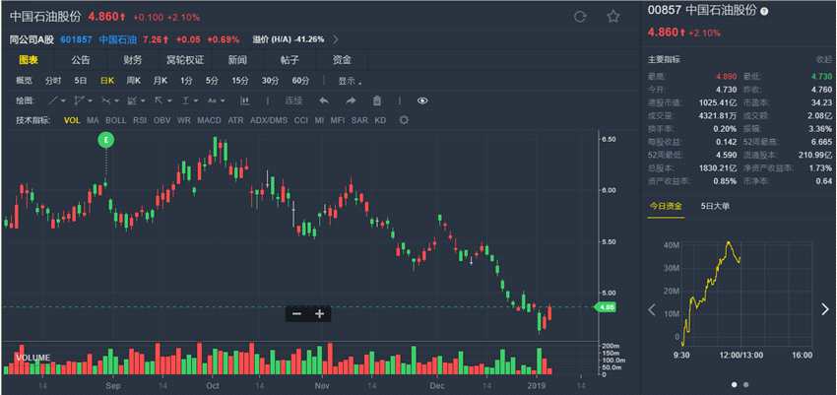
Task: Toggle the WR indicator
Action: pos(183,120)
